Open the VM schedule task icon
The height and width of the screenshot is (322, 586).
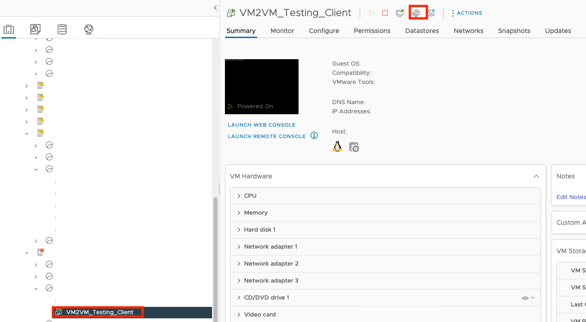[431, 12]
